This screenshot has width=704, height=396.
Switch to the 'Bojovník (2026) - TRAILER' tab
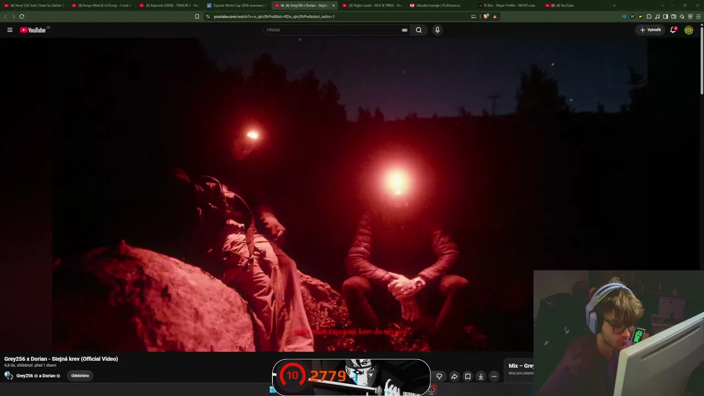pyautogui.click(x=169, y=5)
